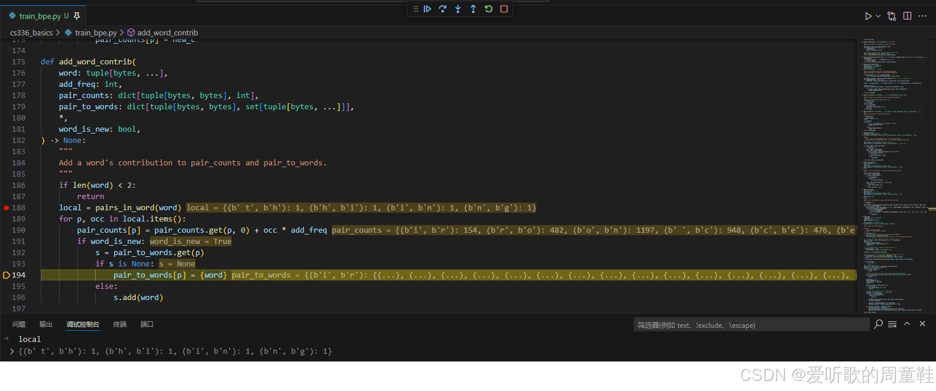Image resolution: width=936 pixels, height=391 pixels.
Task: Expand the local dict result in the console
Action: pyautogui.click(x=12, y=351)
